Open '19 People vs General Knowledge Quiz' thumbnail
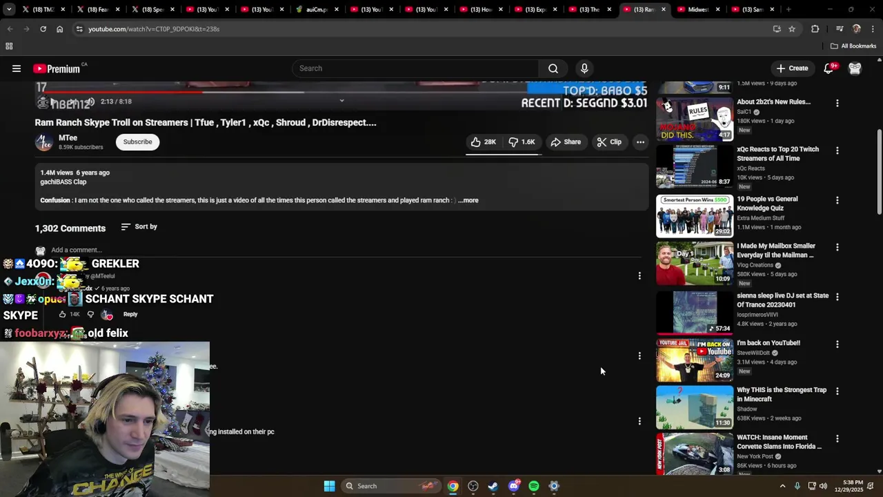 [x=695, y=216]
